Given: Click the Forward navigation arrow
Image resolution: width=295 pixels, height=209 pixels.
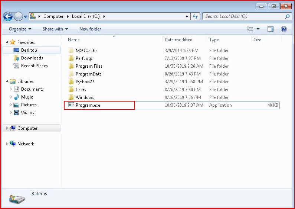Looking at the screenshot, I should coord(18,17).
